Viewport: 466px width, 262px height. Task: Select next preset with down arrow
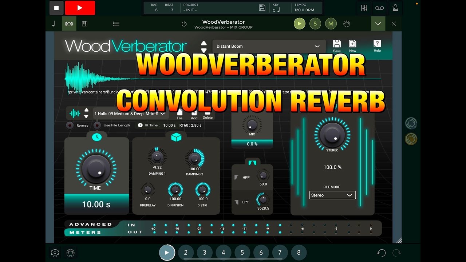point(204,50)
